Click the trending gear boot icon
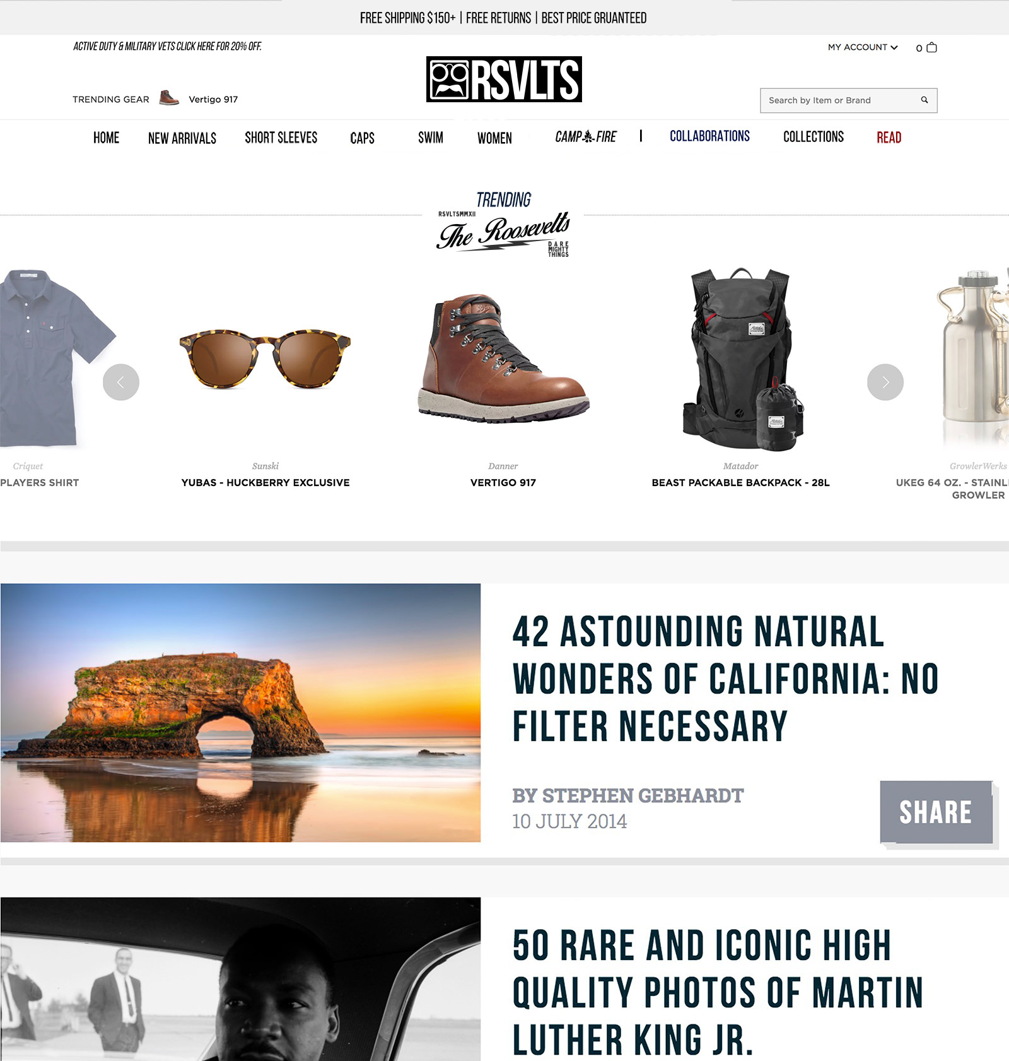Viewport: 1009px width, 1061px height. [169, 98]
